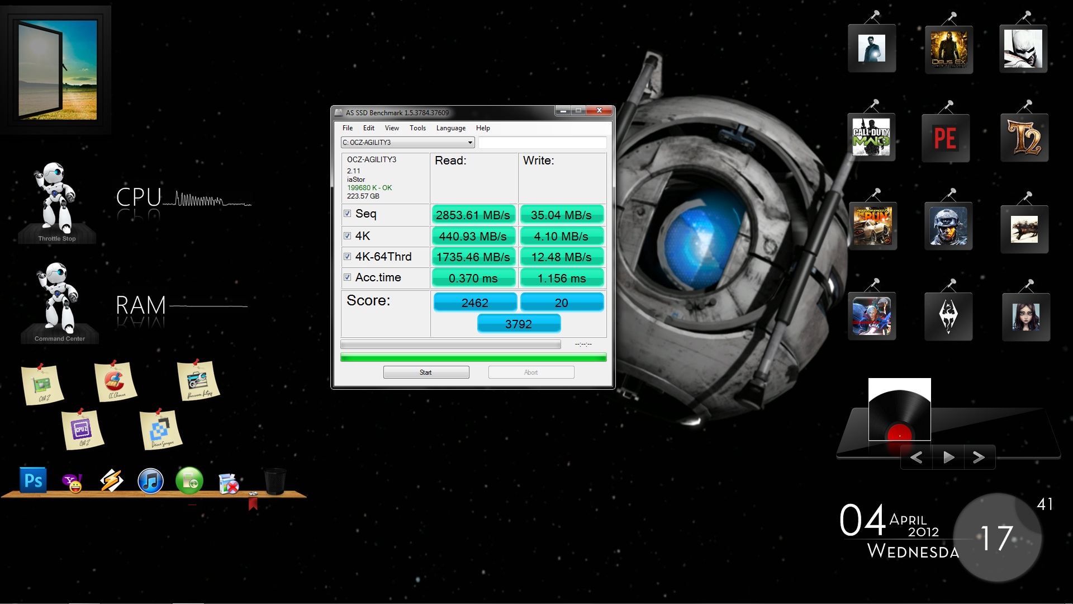Launch Yahoo Messenger from the shelf
1073x604 pixels.
coord(73,482)
